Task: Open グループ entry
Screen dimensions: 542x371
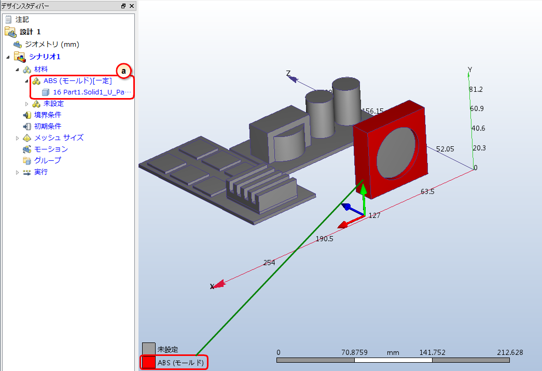Action: click(x=48, y=160)
